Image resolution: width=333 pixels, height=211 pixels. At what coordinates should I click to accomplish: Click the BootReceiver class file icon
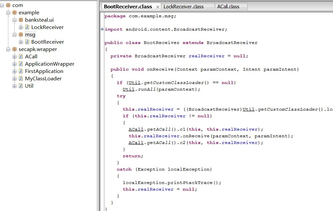pyautogui.click(x=27, y=42)
